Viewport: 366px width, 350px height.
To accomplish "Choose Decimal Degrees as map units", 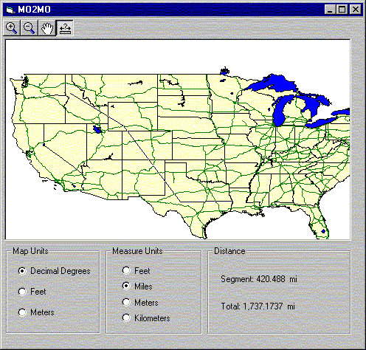I will pyautogui.click(x=54, y=271).
